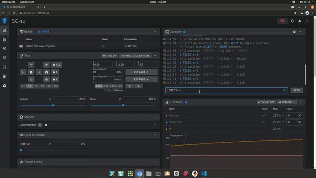Expand the Uncategorized macros group
Image resolution: width=316 pixels, height=178 pixels.
coord(155,125)
